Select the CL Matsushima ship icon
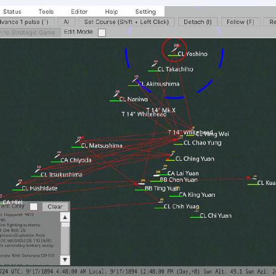This screenshot has height=276, width=276. [79, 140]
